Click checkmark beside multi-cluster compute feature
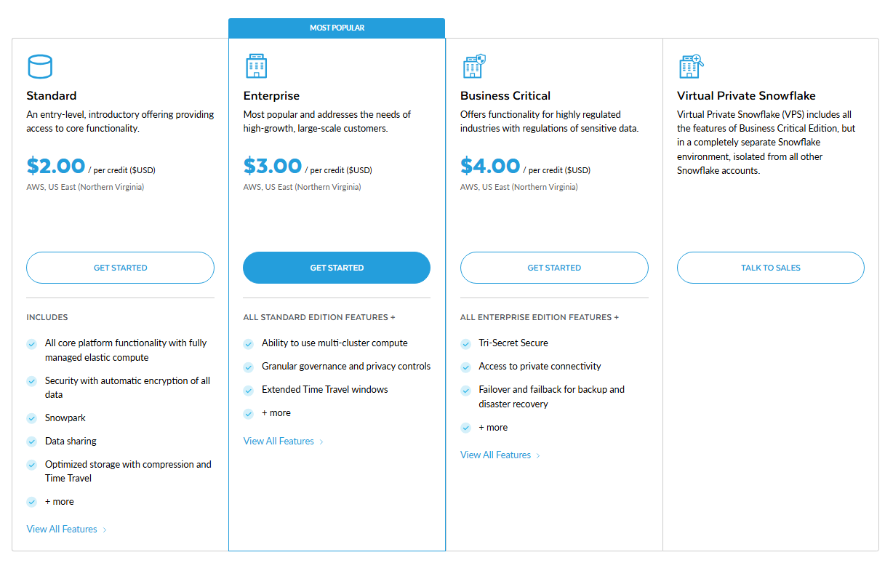This screenshot has width=893, height=563. 249,343
